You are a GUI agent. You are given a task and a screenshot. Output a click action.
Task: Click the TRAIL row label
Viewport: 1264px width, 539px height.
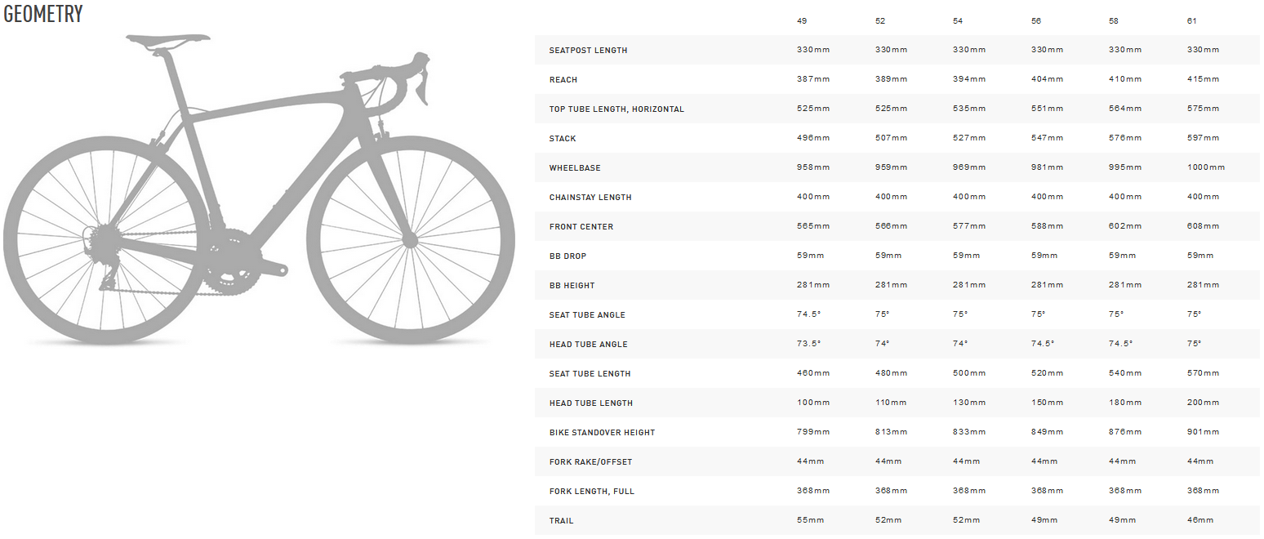click(x=561, y=521)
